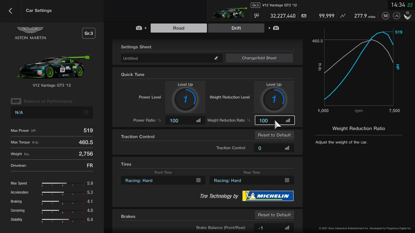
Task: Click the Front Tires list icon
Action: (198, 180)
